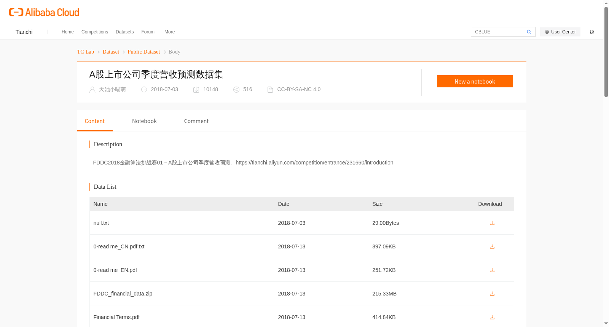Click author name 天池小喵萌

coord(112,89)
